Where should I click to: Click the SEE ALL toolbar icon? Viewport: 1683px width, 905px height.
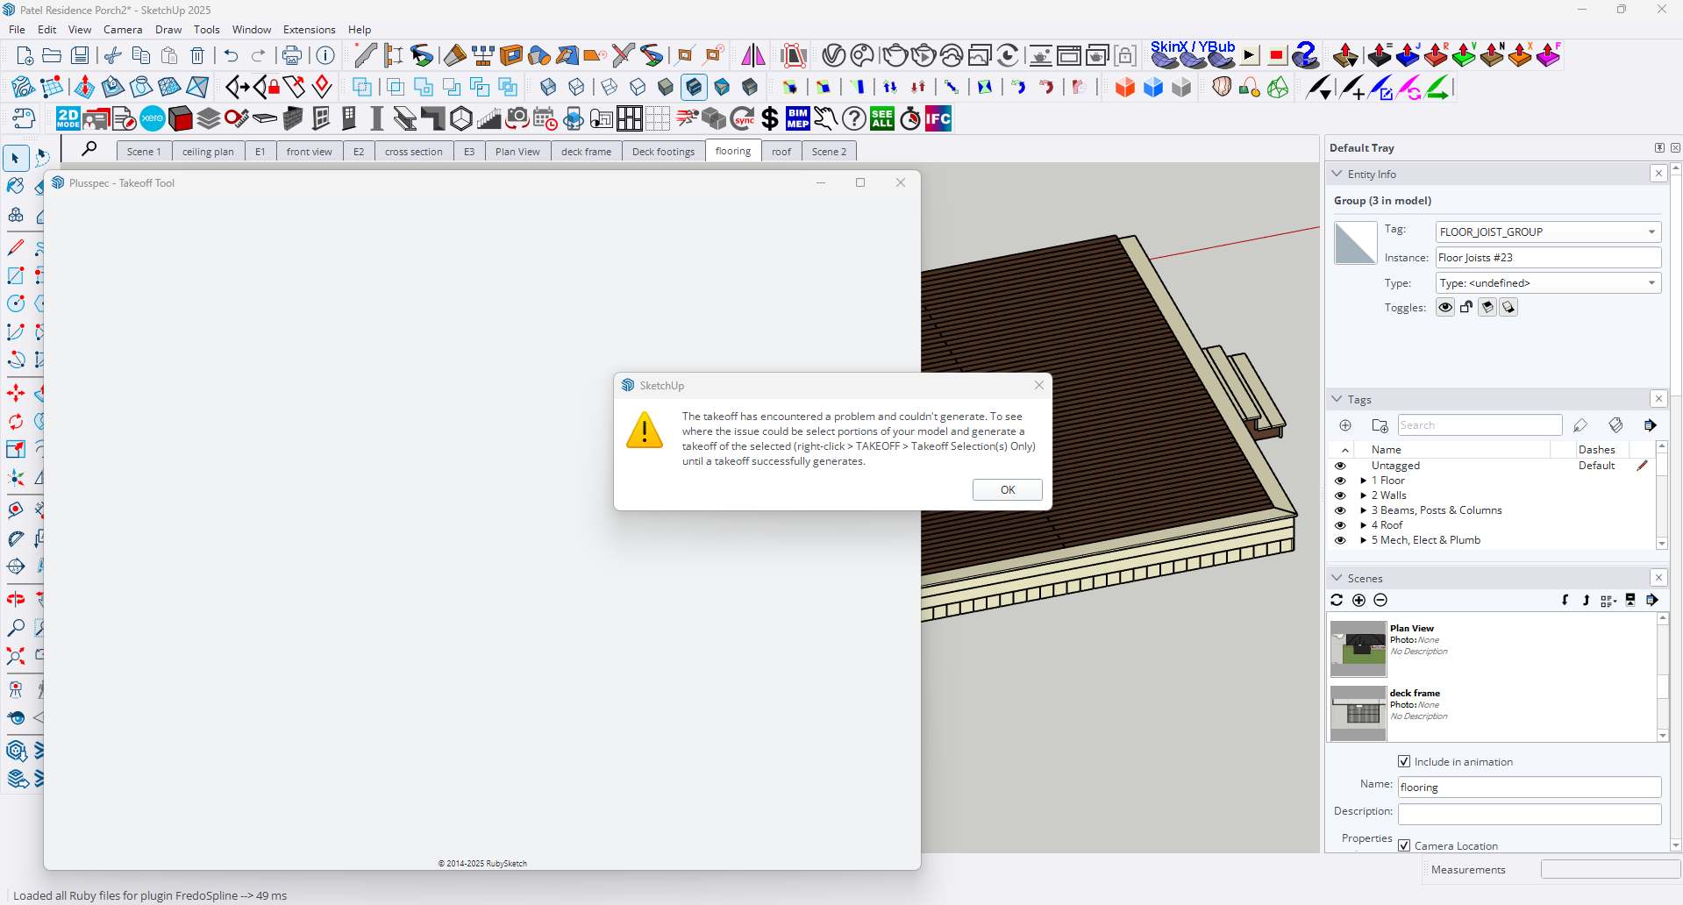[x=882, y=118]
